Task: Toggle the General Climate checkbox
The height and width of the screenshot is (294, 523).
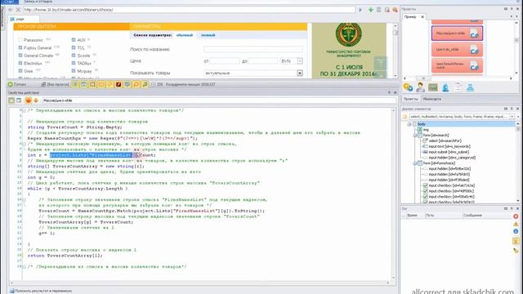Action: coord(20,56)
